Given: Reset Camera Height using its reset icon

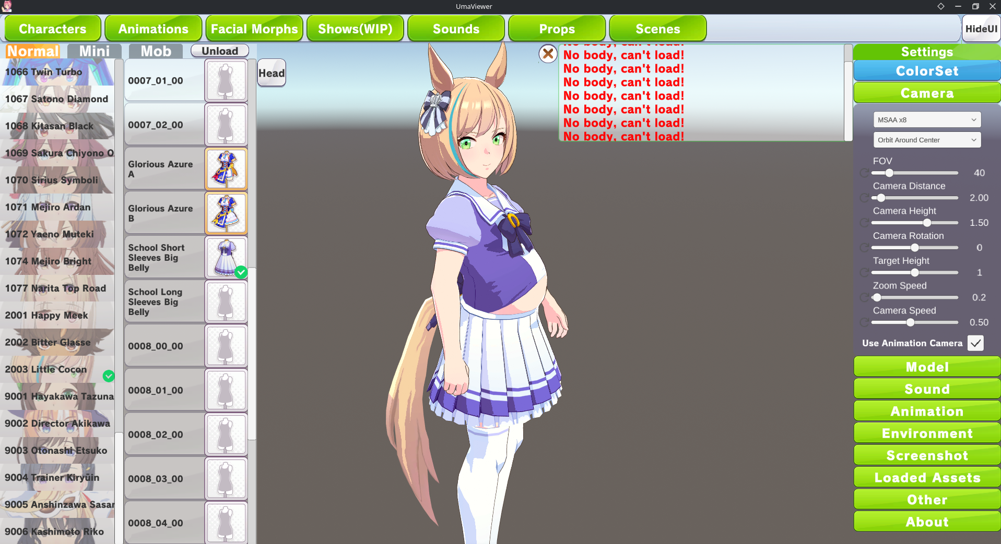Looking at the screenshot, I should pyautogui.click(x=864, y=223).
